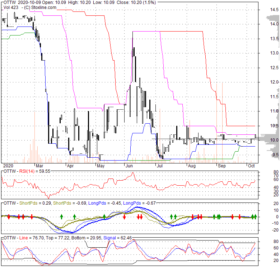Click the 10.5 price axis label
Screen dimensions: 280x267
(274, 126)
